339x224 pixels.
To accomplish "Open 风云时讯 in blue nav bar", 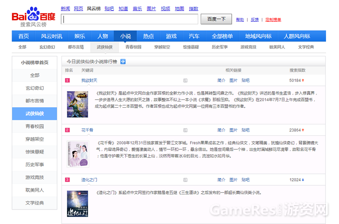I will click(x=52, y=36).
